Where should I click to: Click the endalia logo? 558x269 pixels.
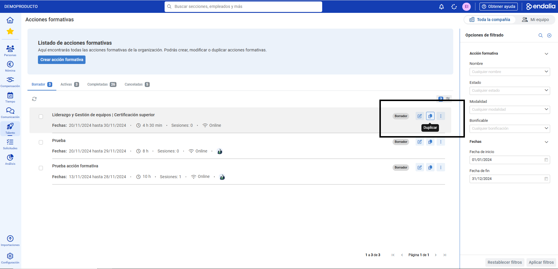tap(541, 6)
